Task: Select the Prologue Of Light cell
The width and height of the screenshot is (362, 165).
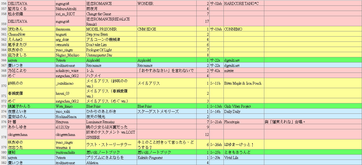Action: click(x=111, y=50)
